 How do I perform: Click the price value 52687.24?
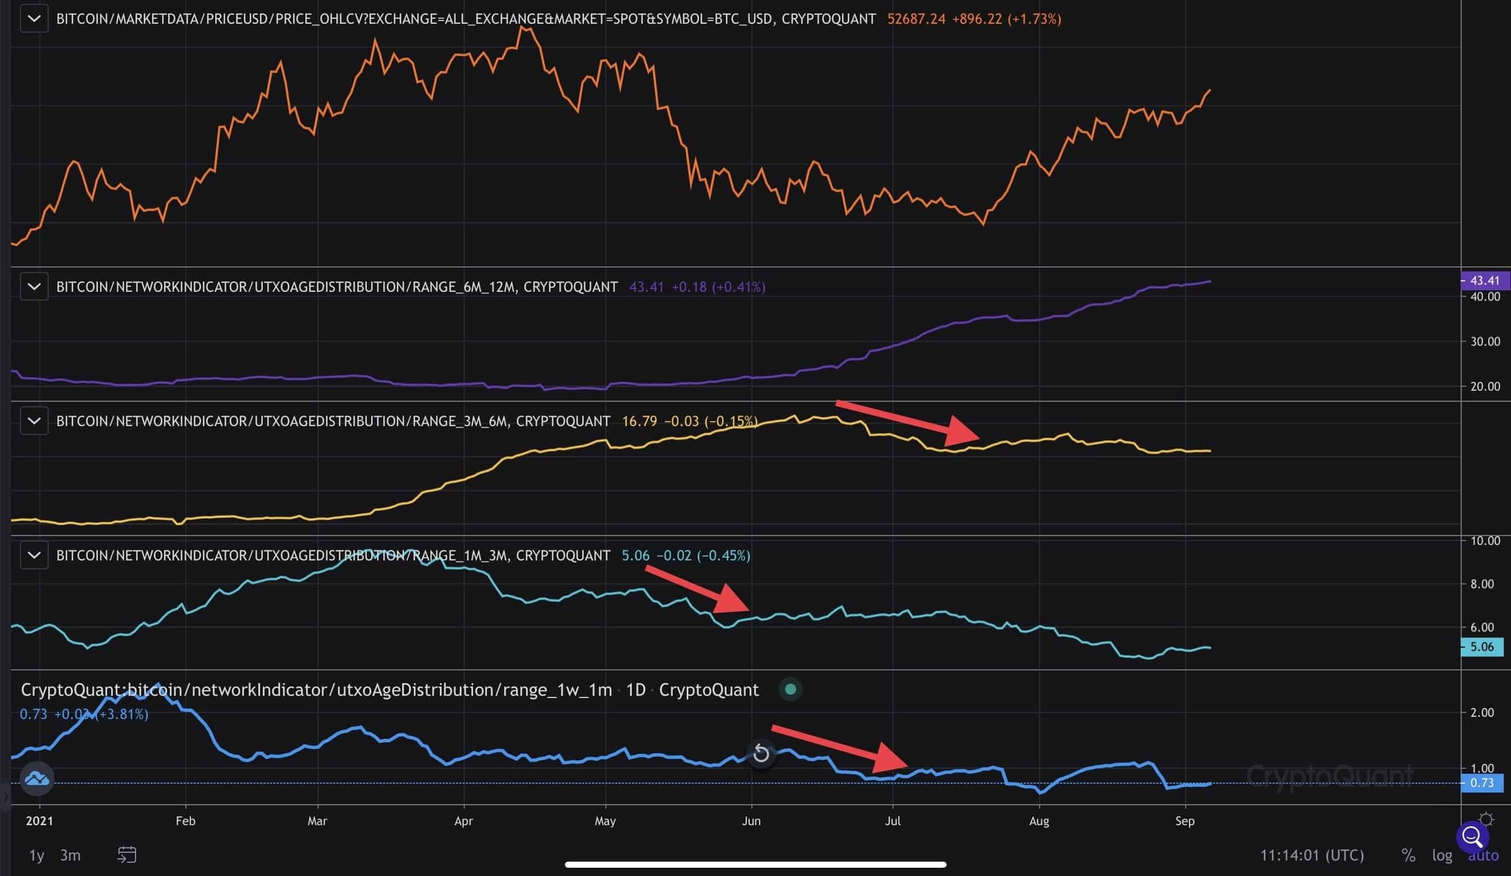[916, 18]
